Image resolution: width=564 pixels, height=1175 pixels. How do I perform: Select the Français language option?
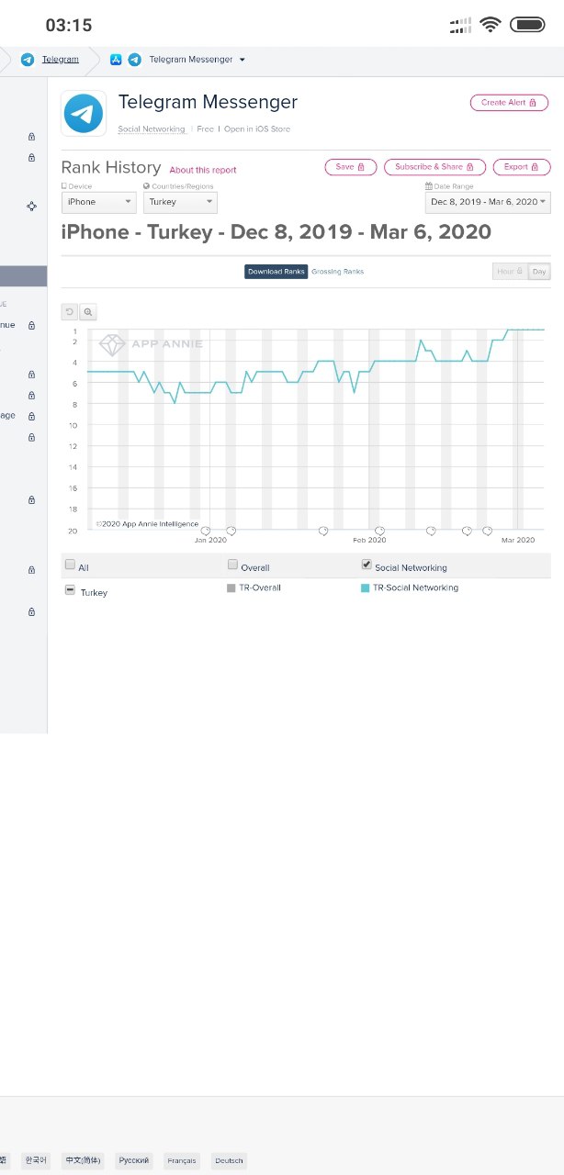[x=182, y=1160]
